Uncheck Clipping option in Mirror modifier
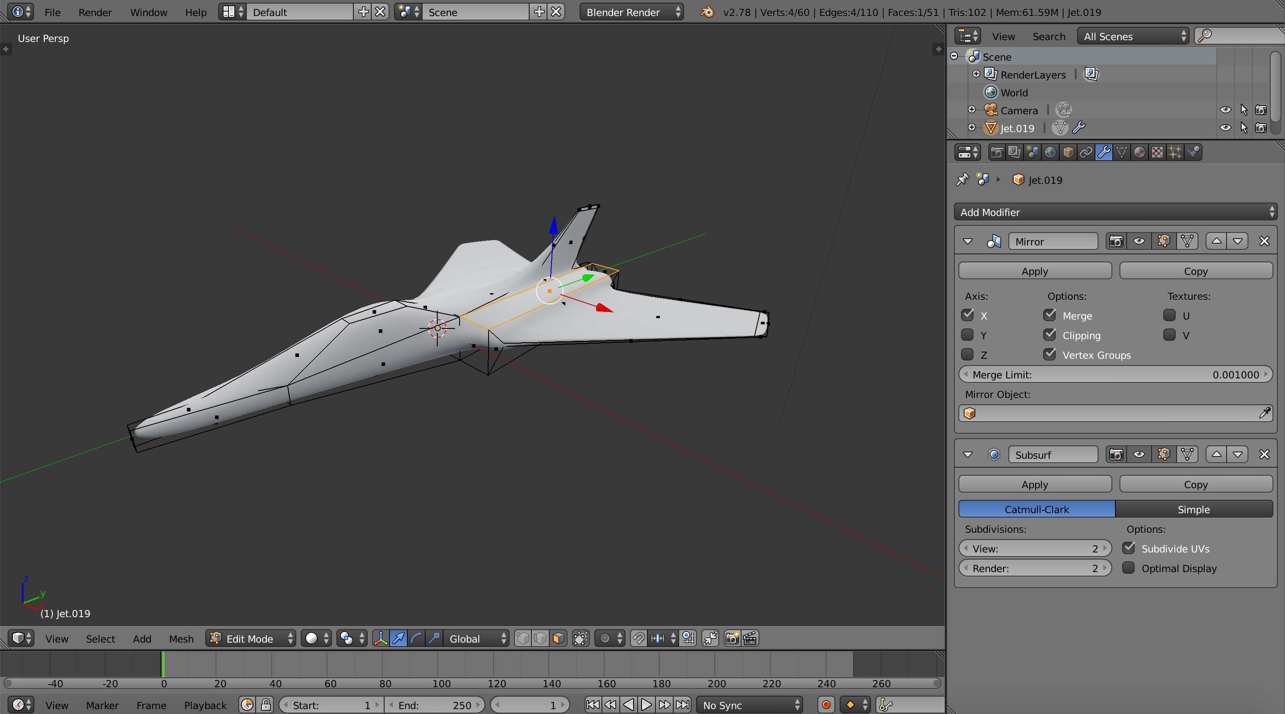This screenshot has width=1285, height=714. (x=1049, y=335)
